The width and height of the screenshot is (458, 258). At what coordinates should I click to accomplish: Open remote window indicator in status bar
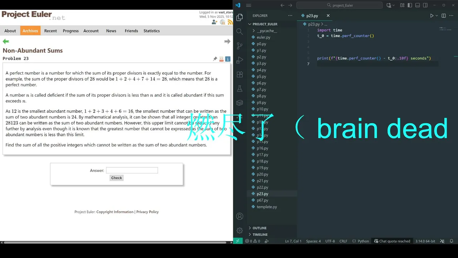238,241
